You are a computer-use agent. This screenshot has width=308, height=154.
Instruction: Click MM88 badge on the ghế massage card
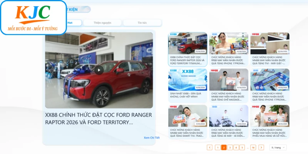pyautogui.click(x=214, y=70)
